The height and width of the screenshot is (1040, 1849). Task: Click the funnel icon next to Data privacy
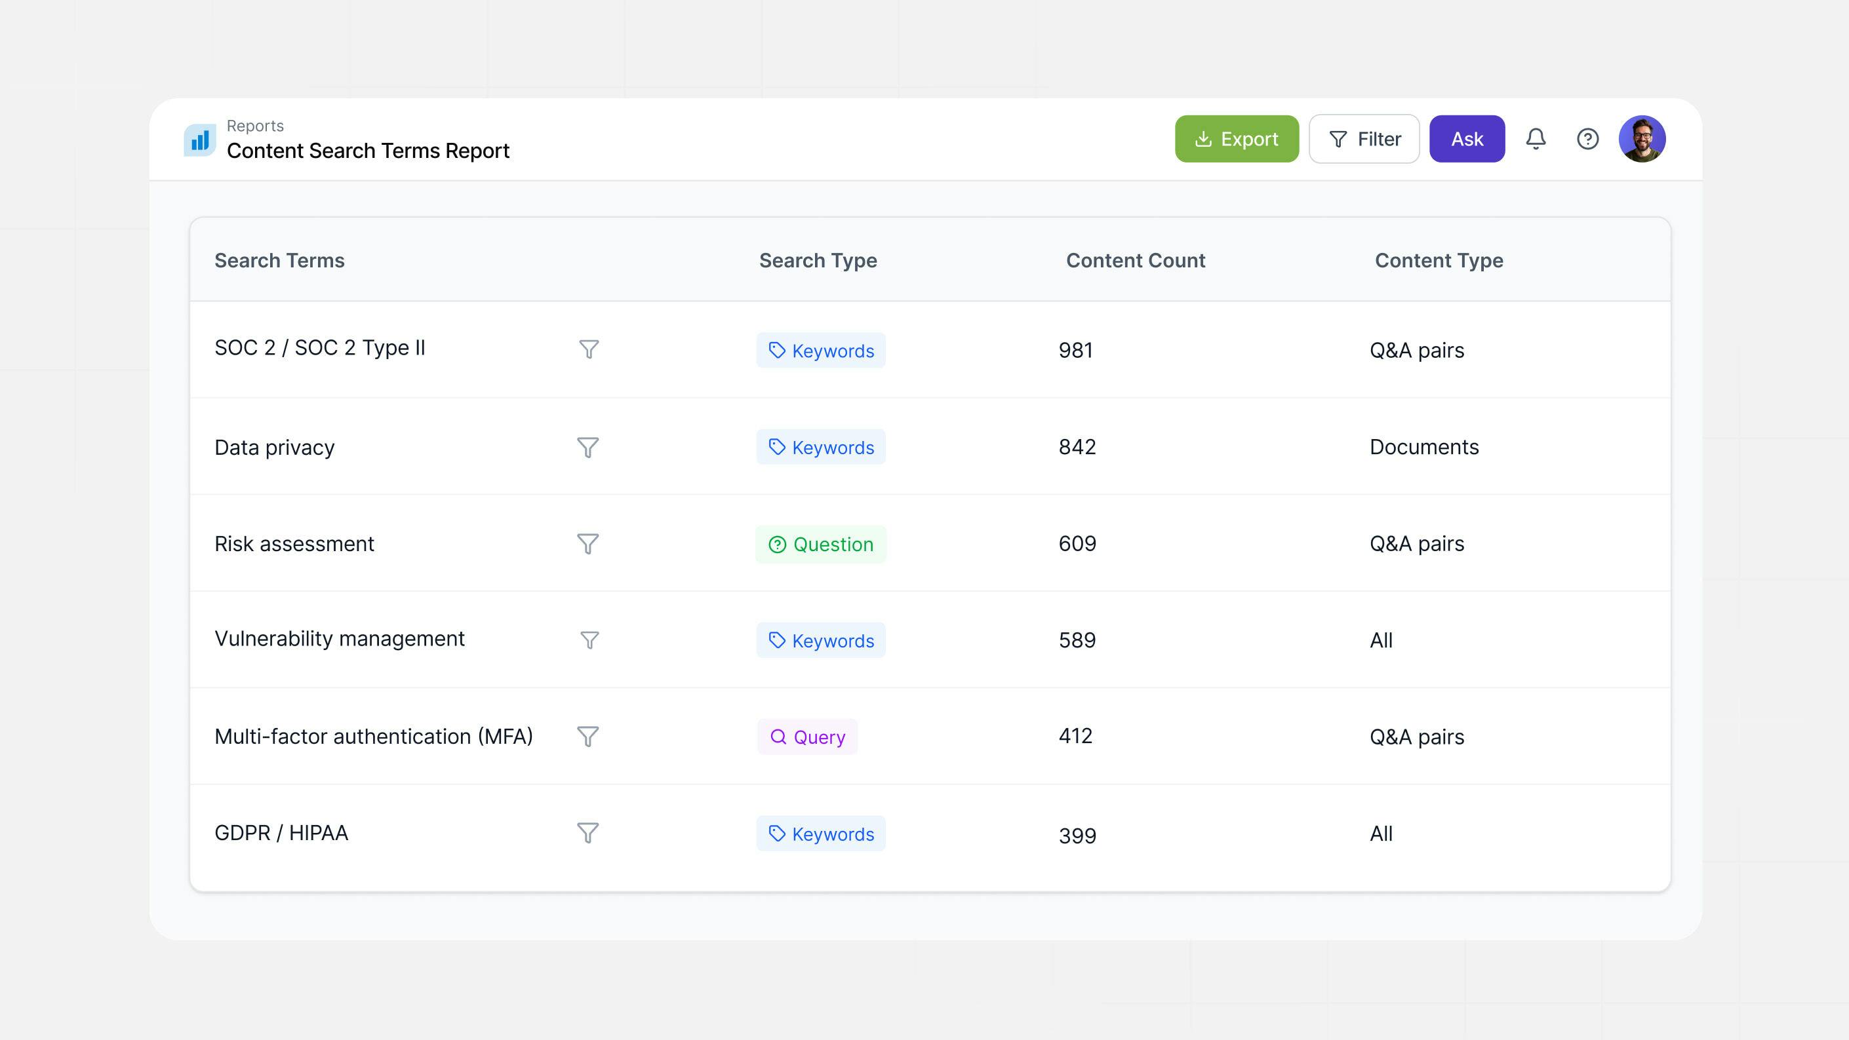(x=588, y=447)
